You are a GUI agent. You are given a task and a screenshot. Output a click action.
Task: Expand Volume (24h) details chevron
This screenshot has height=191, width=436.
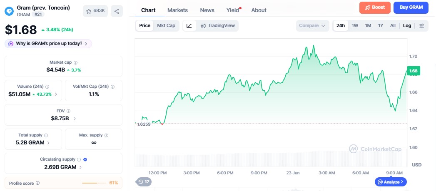click(x=56, y=94)
